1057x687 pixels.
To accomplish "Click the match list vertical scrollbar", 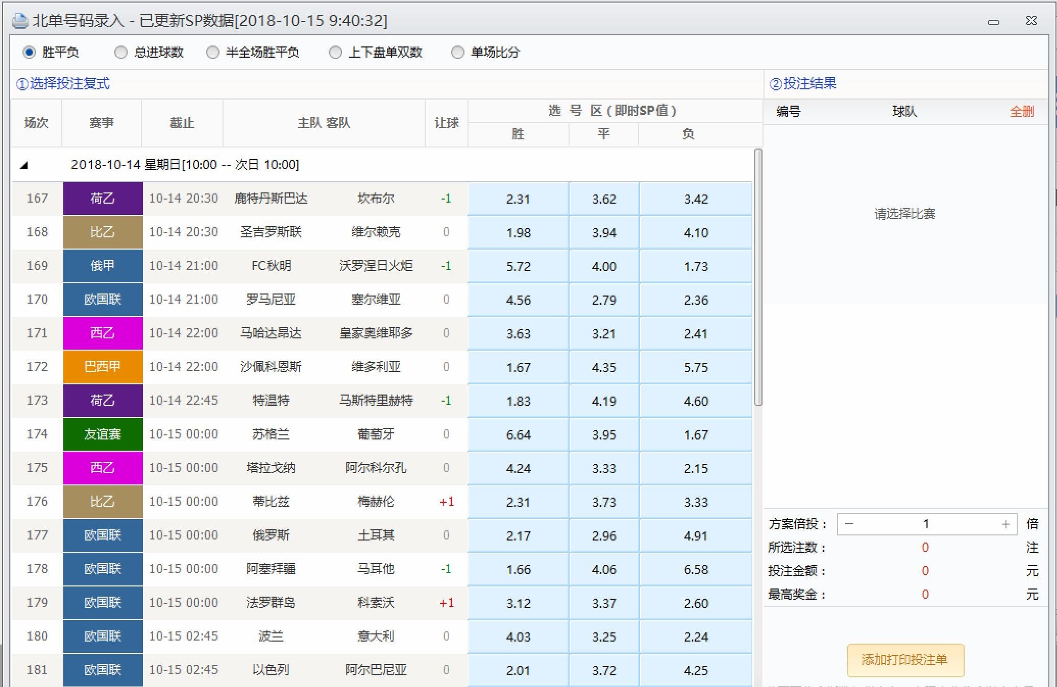I will click(758, 277).
